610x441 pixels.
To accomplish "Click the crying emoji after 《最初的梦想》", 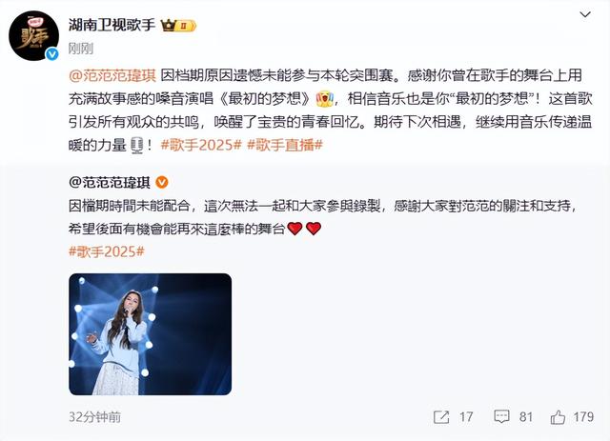I will pos(324,99).
